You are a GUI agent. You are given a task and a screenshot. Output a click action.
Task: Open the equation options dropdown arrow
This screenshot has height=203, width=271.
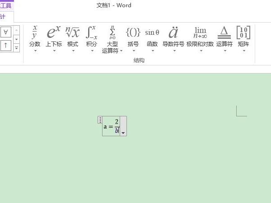[x=123, y=133]
